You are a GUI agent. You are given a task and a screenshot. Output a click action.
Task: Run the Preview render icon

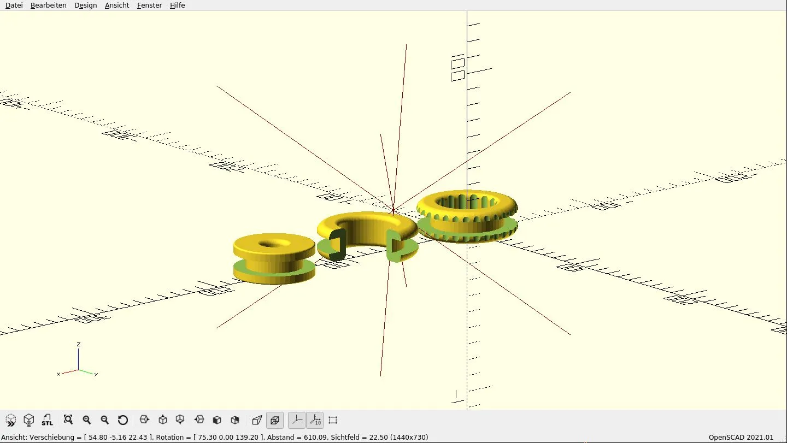point(11,420)
